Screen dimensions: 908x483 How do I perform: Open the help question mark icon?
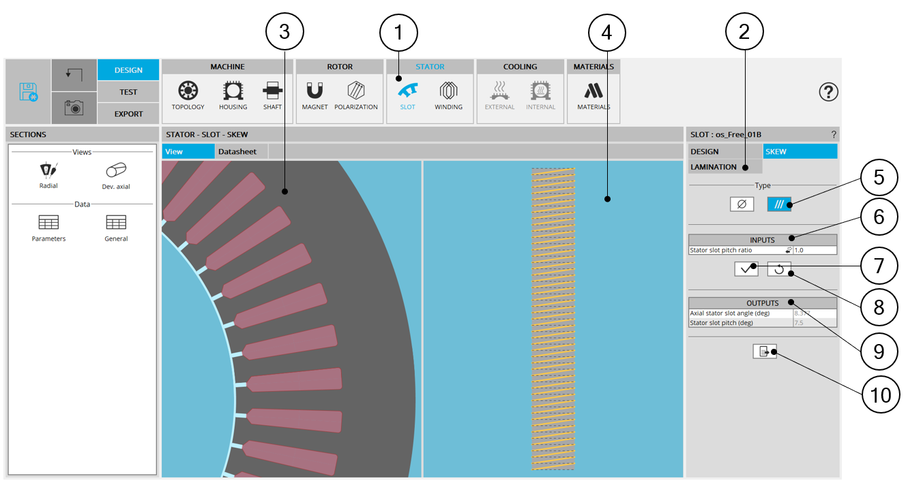click(828, 92)
